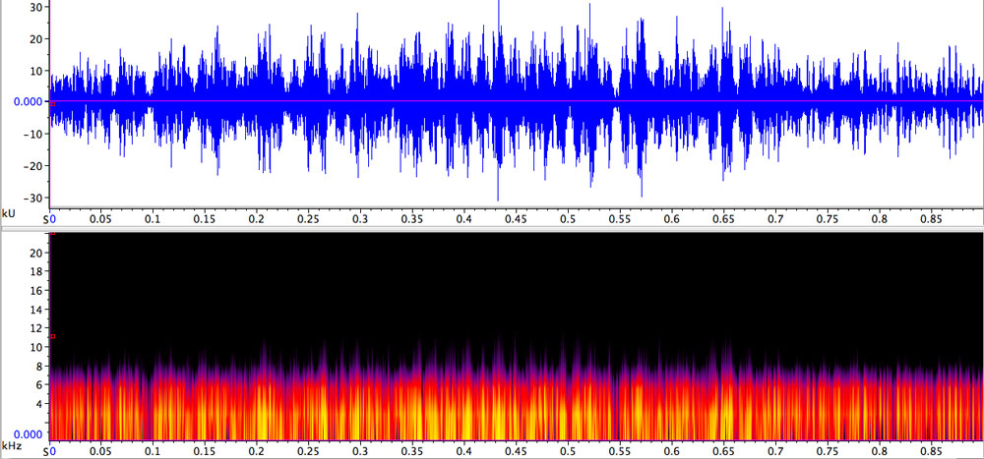Image resolution: width=984 pixels, height=459 pixels.
Task: Click the 30 label on amplitude axis
Action: coord(36,7)
